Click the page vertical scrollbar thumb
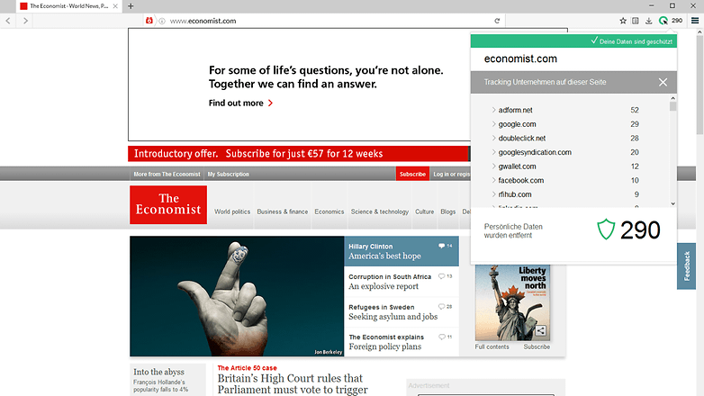Viewport: 704px width, 396px height. pyautogui.click(x=700, y=85)
